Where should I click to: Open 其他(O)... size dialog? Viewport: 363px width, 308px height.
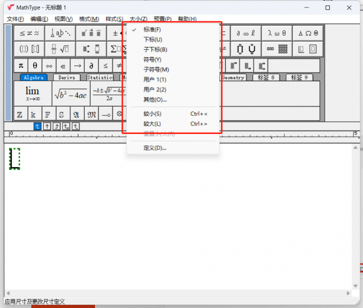pos(173,100)
